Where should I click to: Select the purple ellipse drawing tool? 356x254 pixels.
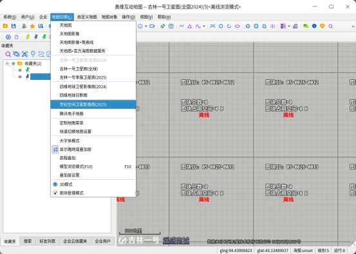click(238, 26)
